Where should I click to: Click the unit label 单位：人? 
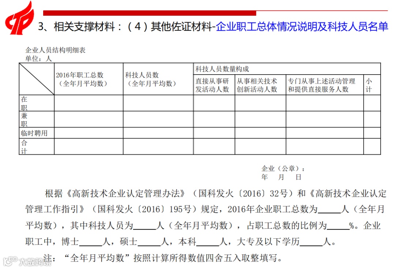(38, 58)
